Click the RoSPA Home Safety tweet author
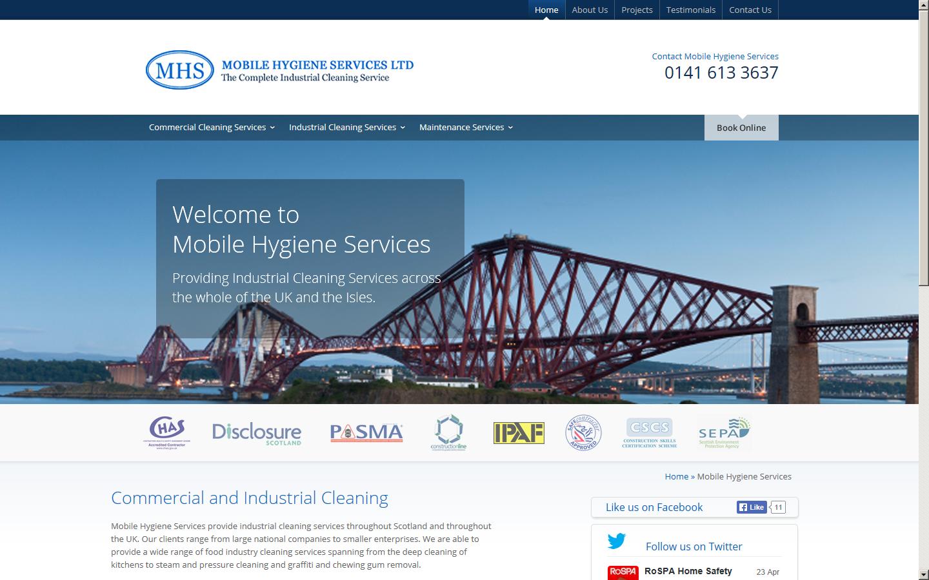The height and width of the screenshot is (580, 929). pyautogui.click(x=688, y=571)
